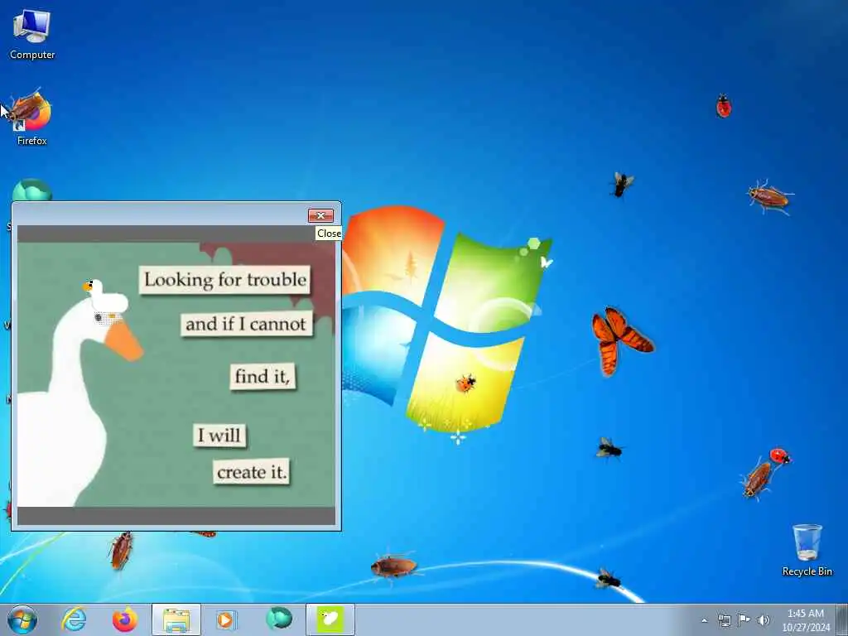
Task: Click the goose's orange beak in image
Action: pyautogui.click(x=123, y=340)
